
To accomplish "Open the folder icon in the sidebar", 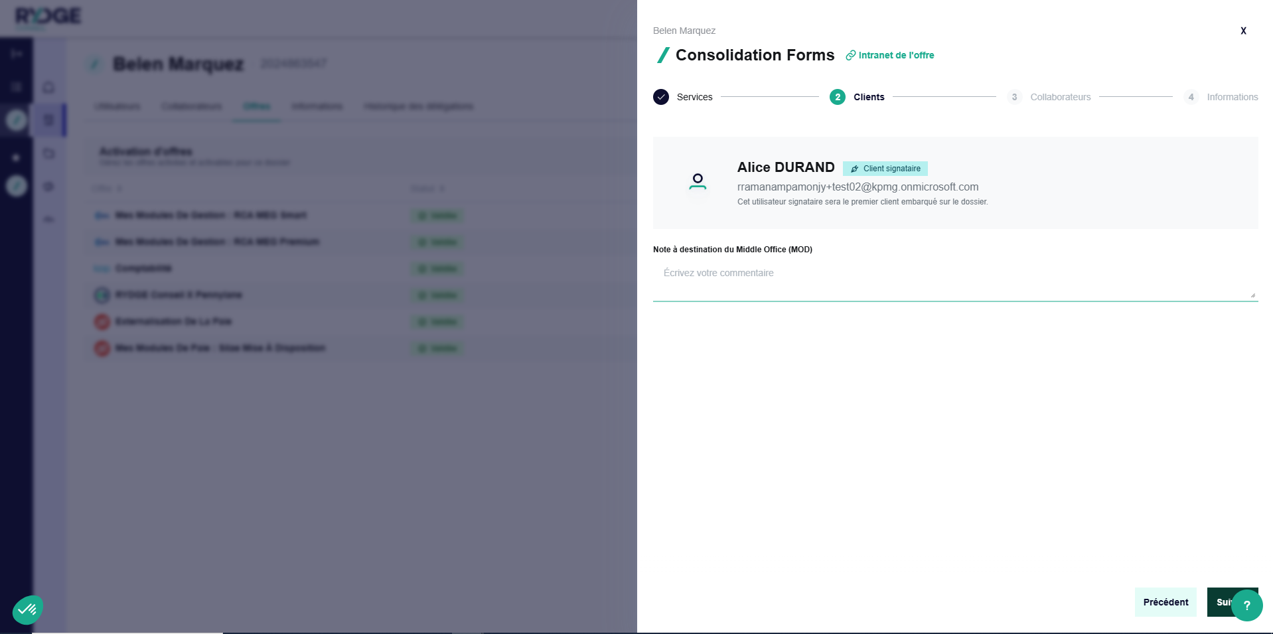I will [49, 154].
